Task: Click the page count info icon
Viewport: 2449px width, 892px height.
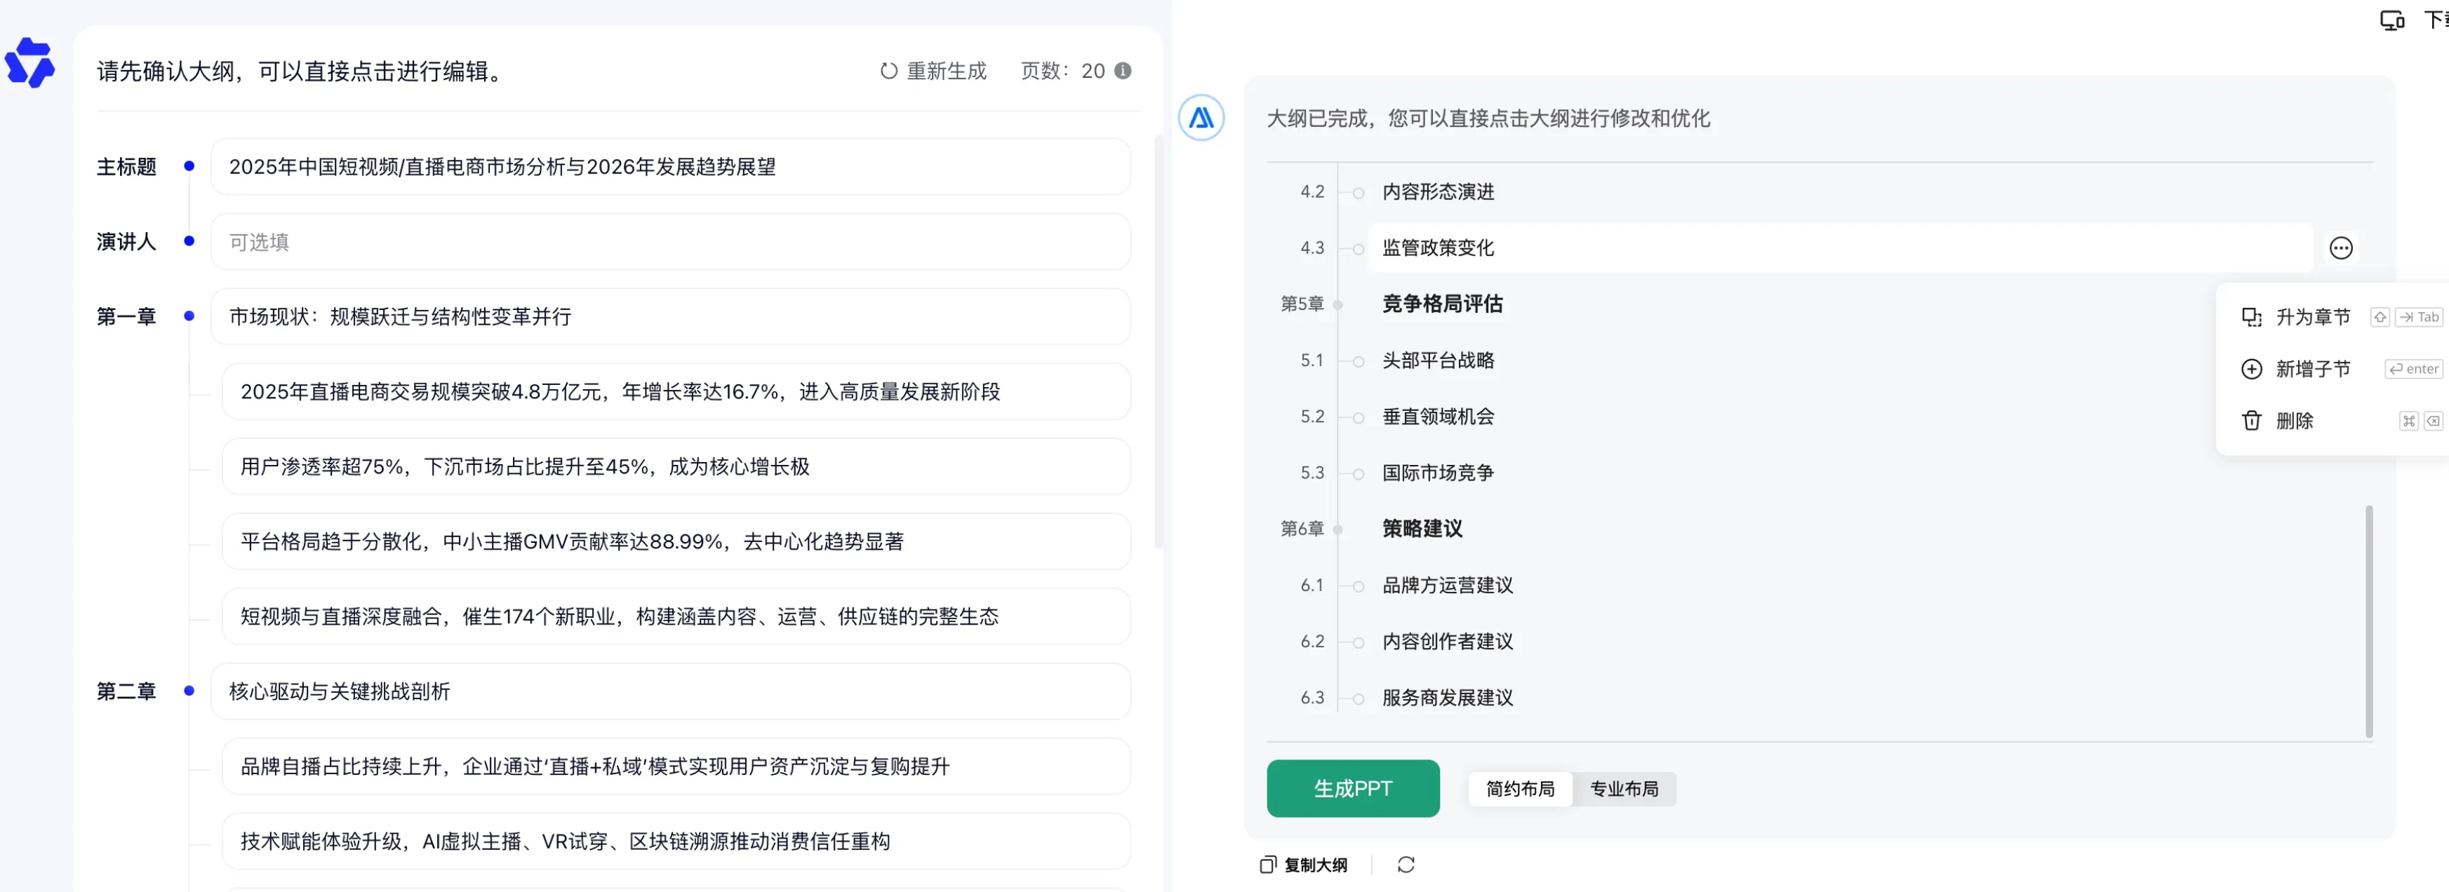Action: (1123, 72)
